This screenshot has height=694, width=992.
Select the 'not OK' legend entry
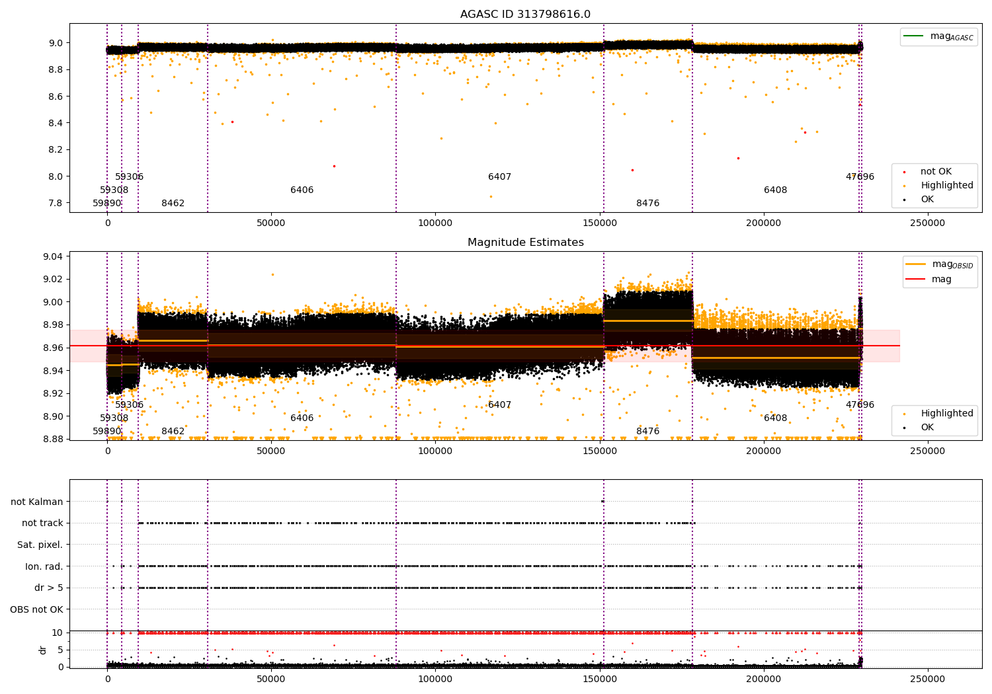pos(936,172)
